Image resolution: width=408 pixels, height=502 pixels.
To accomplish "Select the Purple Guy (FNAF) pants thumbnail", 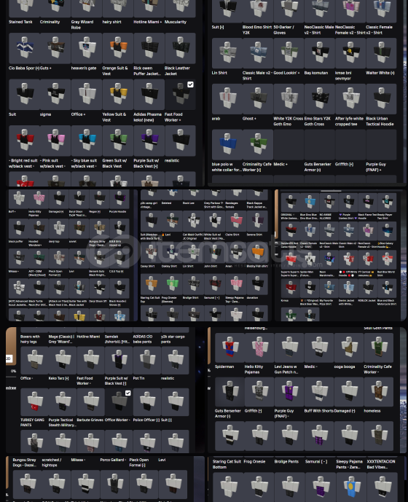I will 289,391.
